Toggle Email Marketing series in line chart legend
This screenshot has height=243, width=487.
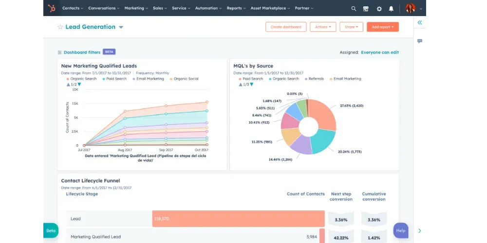[x=148, y=79]
